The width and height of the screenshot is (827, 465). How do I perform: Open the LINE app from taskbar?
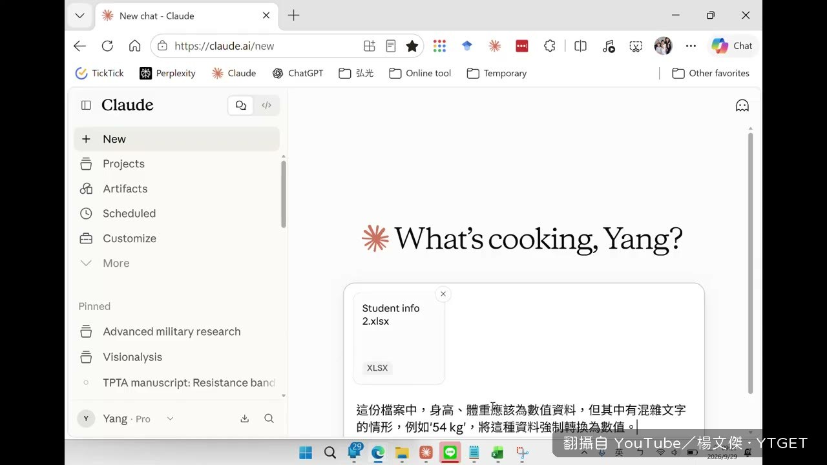point(450,452)
